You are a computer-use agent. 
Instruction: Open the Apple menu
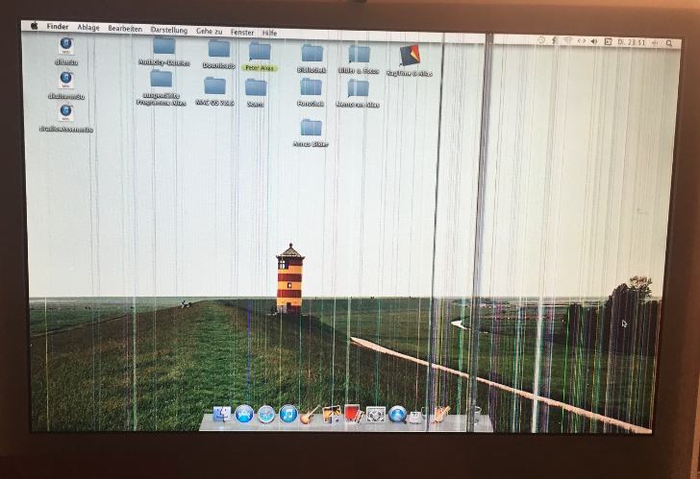[34, 27]
